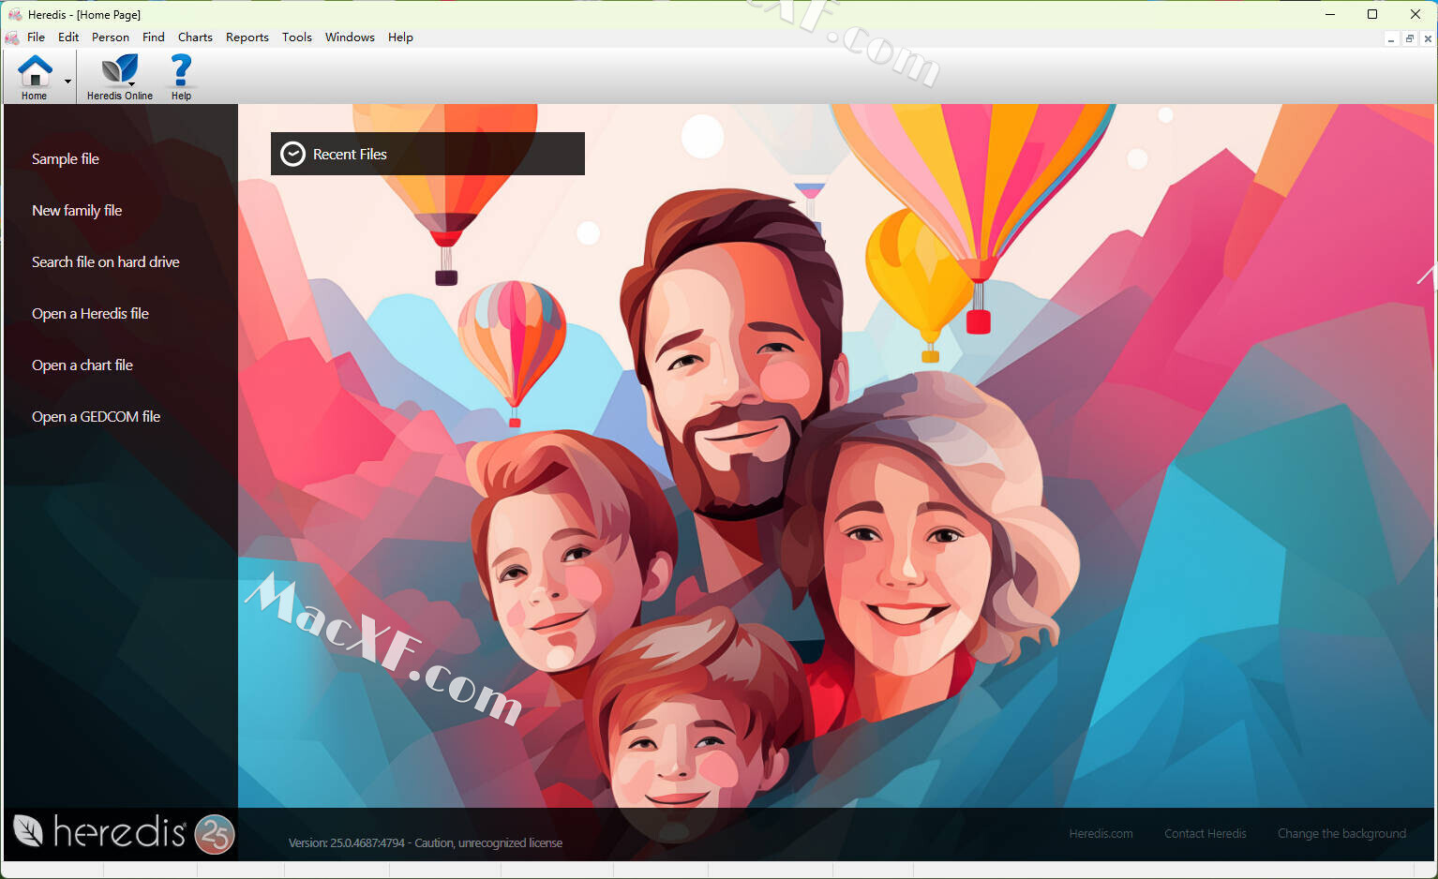Open the Reports menu
Viewport: 1438px width, 879px height.
(x=247, y=37)
